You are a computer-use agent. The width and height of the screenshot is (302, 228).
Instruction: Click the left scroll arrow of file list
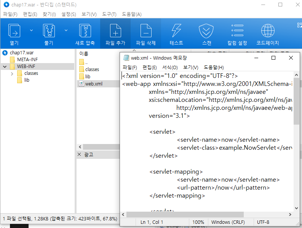(x=80, y=147)
